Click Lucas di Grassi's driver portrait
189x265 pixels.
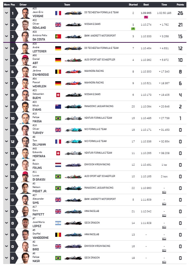click(26, 177)
